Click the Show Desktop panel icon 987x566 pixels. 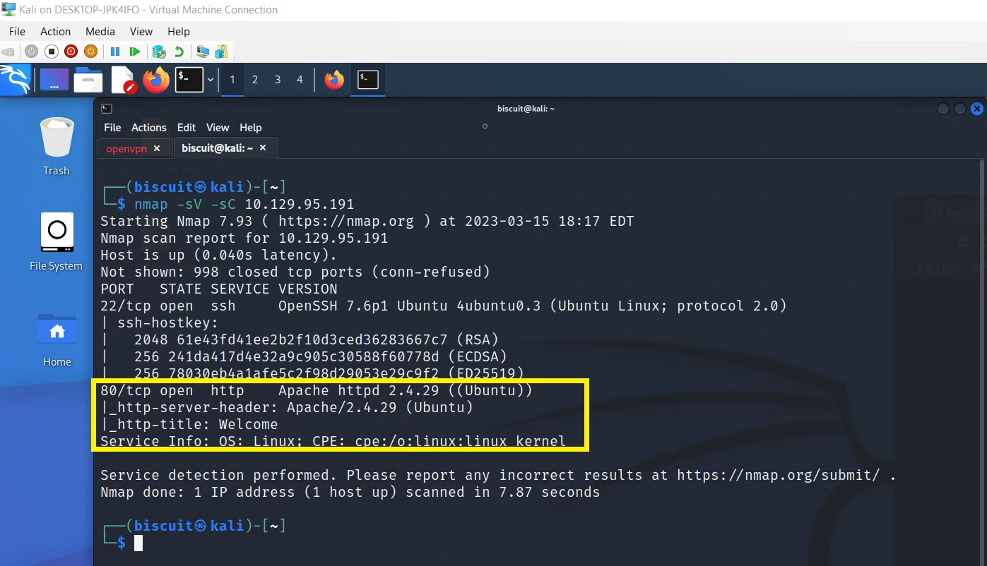tap(54, 80)
